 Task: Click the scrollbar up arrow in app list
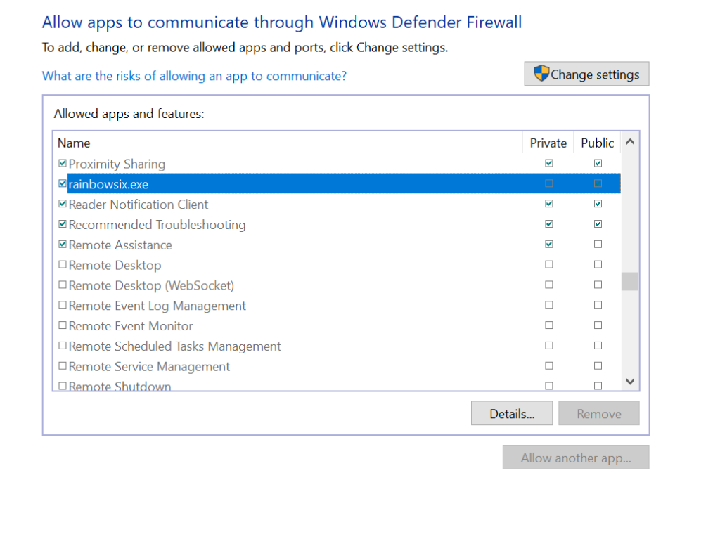tap(629, 141)
